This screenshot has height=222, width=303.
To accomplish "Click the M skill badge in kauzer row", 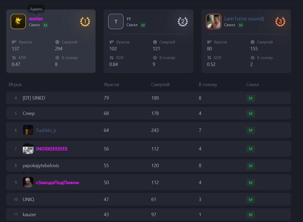I will [x=251, y=215].
